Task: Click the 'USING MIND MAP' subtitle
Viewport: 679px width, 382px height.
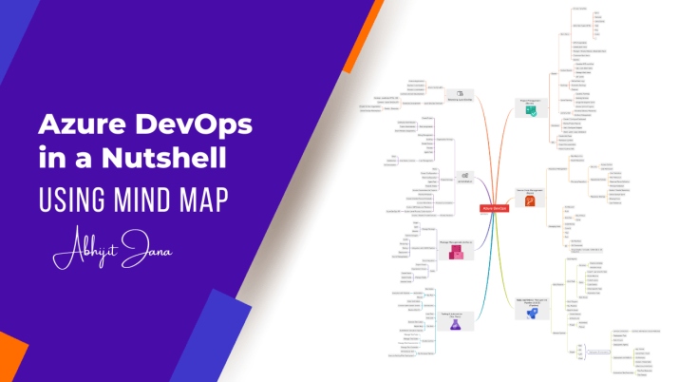Action: (134, 200)
